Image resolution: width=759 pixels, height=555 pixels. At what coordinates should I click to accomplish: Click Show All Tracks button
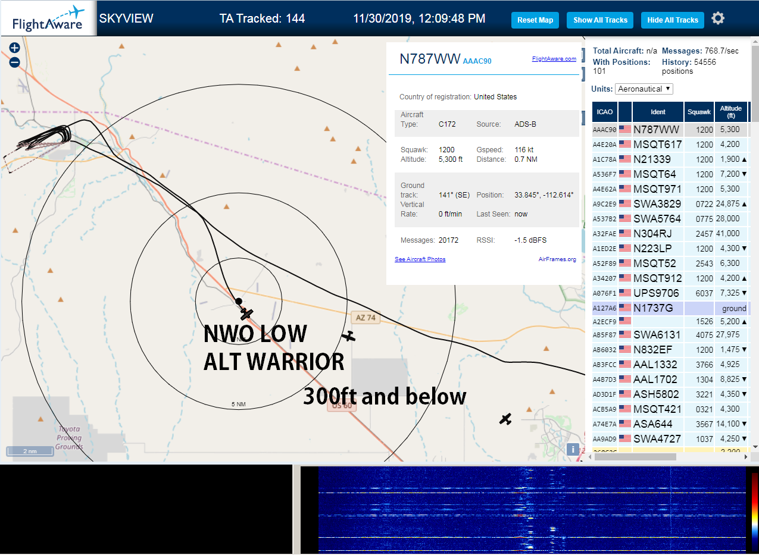600,20
